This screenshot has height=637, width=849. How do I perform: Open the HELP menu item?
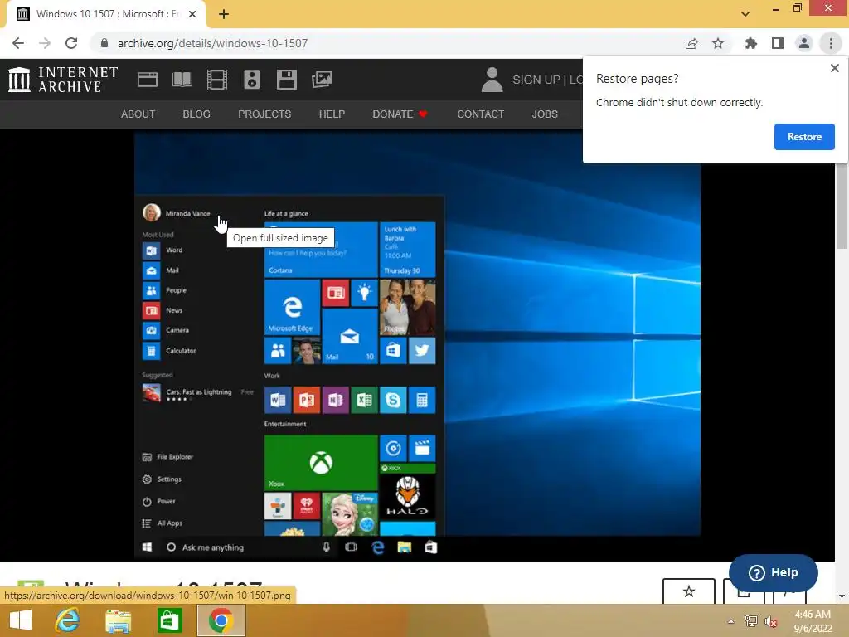click(332, 114)
